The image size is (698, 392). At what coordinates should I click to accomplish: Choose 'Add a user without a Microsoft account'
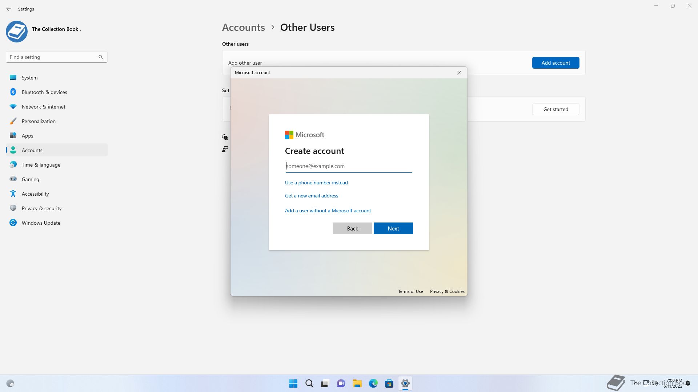click(x=328, y=211)
